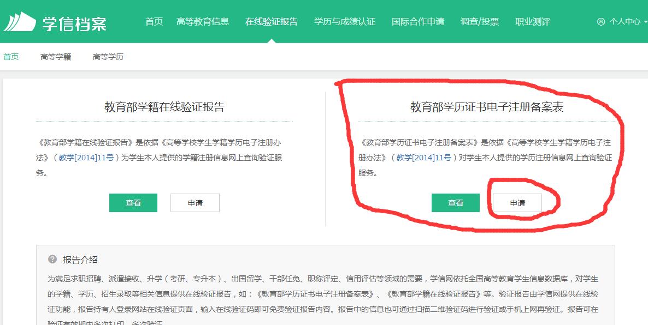The height and width of the screenshot is (325, 648).
Task: Select the 在线验证报告 navigation item
Action: 272,22
